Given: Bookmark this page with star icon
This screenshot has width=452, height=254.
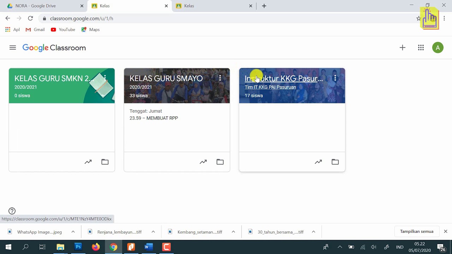Looking at the screenshot, I should pos(418,18).
